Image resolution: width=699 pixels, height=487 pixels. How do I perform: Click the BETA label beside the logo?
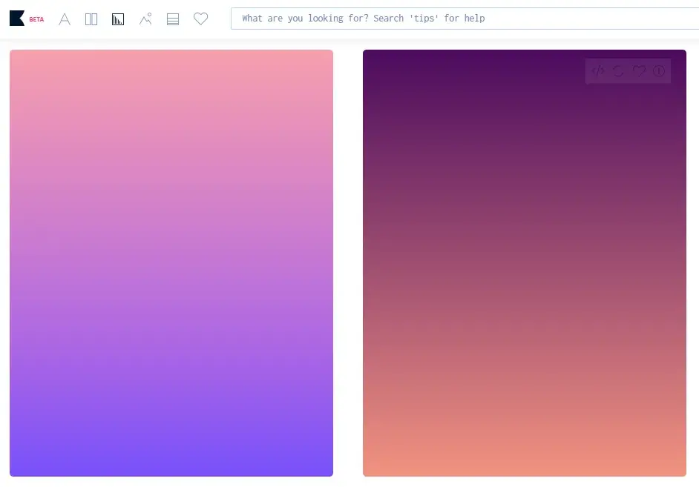tap(36, 19)
